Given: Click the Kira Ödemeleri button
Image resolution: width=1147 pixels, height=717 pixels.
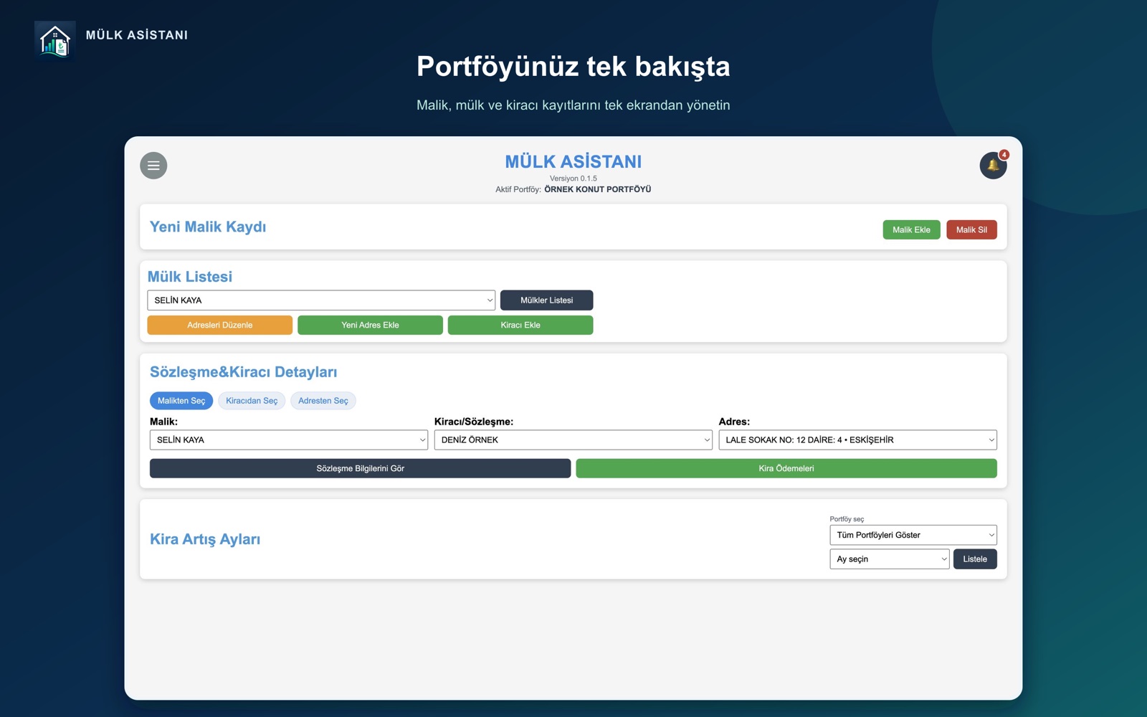Looking at the screenshot, I should click(x=786, y=468).
